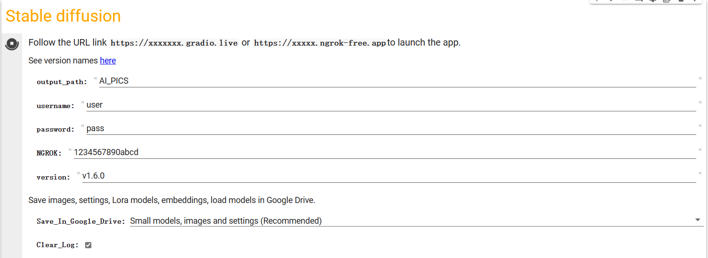
Task: Open the cell comment icon
Action: point(639,0)
